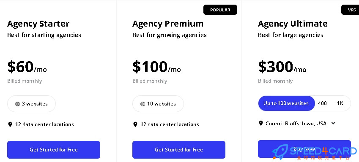Click the VPS badge
359x162 pixels.
point(351,10)
